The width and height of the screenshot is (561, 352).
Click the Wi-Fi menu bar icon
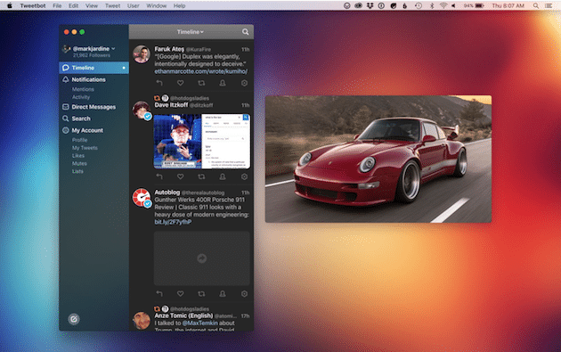(443, 5)
